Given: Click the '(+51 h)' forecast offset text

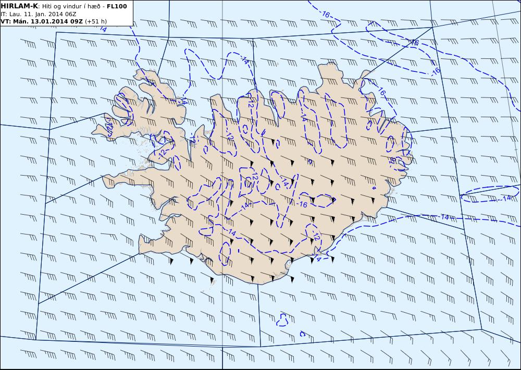Looking at the screenshot, I should (96, 21).
